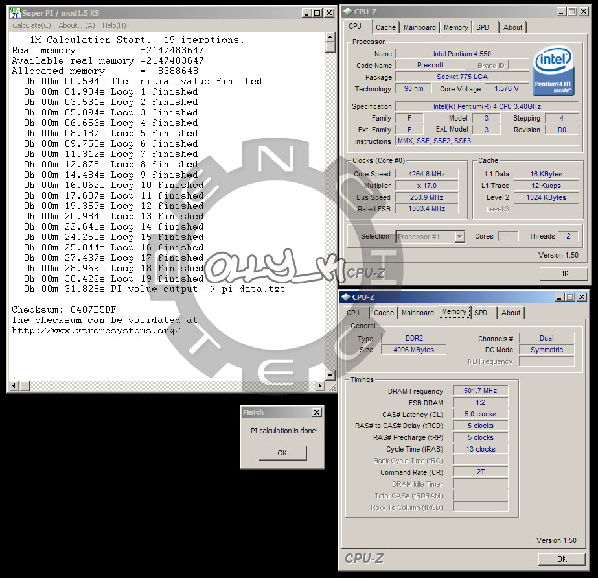Image resolution: width=598 pixels, height=578 pixels.
Task: Click the Threads value 2 field
Action: [568, 236]
